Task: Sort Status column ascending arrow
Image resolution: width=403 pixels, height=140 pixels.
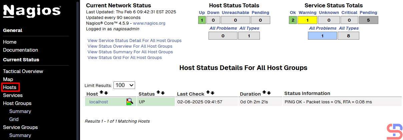Action: pyautogui.click(x=158, y=92)
